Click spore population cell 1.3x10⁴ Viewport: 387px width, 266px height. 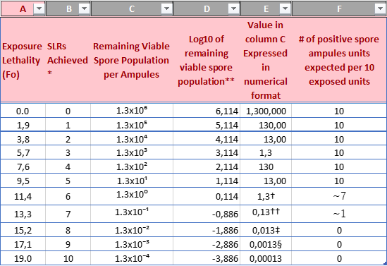click(x=132, y=139)
